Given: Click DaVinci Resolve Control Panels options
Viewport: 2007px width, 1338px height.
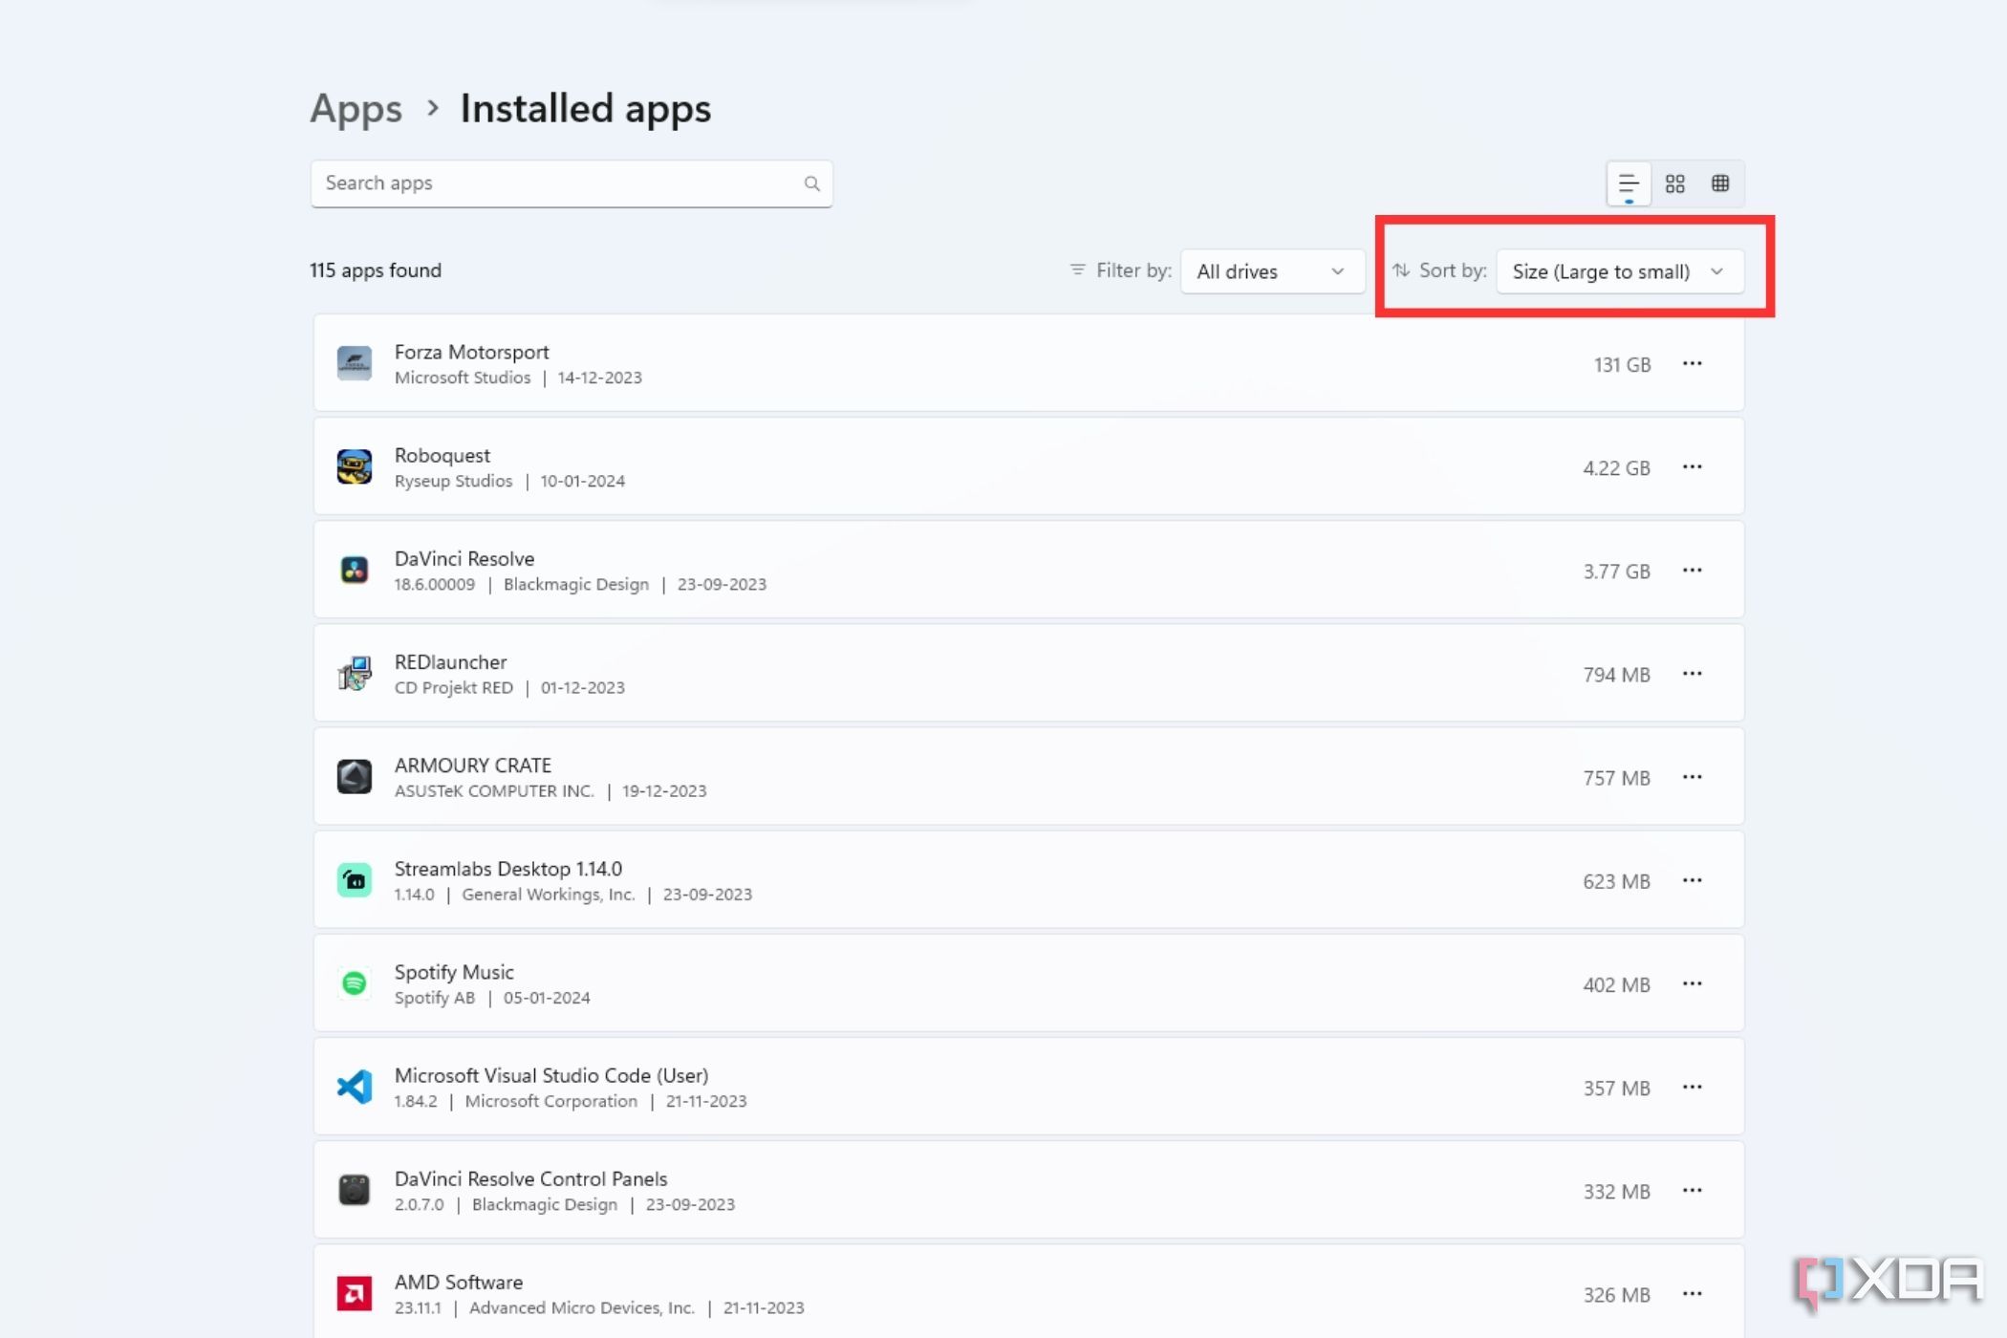Looking at the screenshot, I should coord(1692,1190).
